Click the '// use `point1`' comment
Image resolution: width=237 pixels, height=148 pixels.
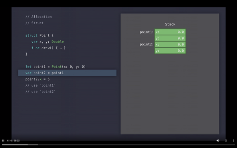pos(40,85)
